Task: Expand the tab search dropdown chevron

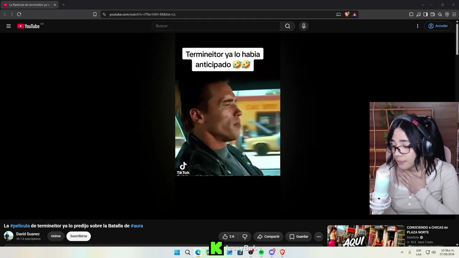Action: (x=423, y=5)
